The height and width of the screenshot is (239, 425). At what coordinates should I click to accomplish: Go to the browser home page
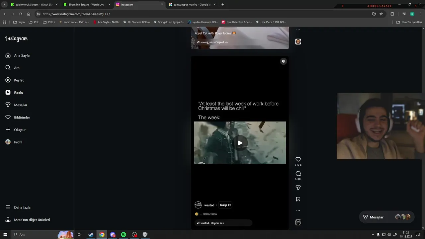point(29,14)
